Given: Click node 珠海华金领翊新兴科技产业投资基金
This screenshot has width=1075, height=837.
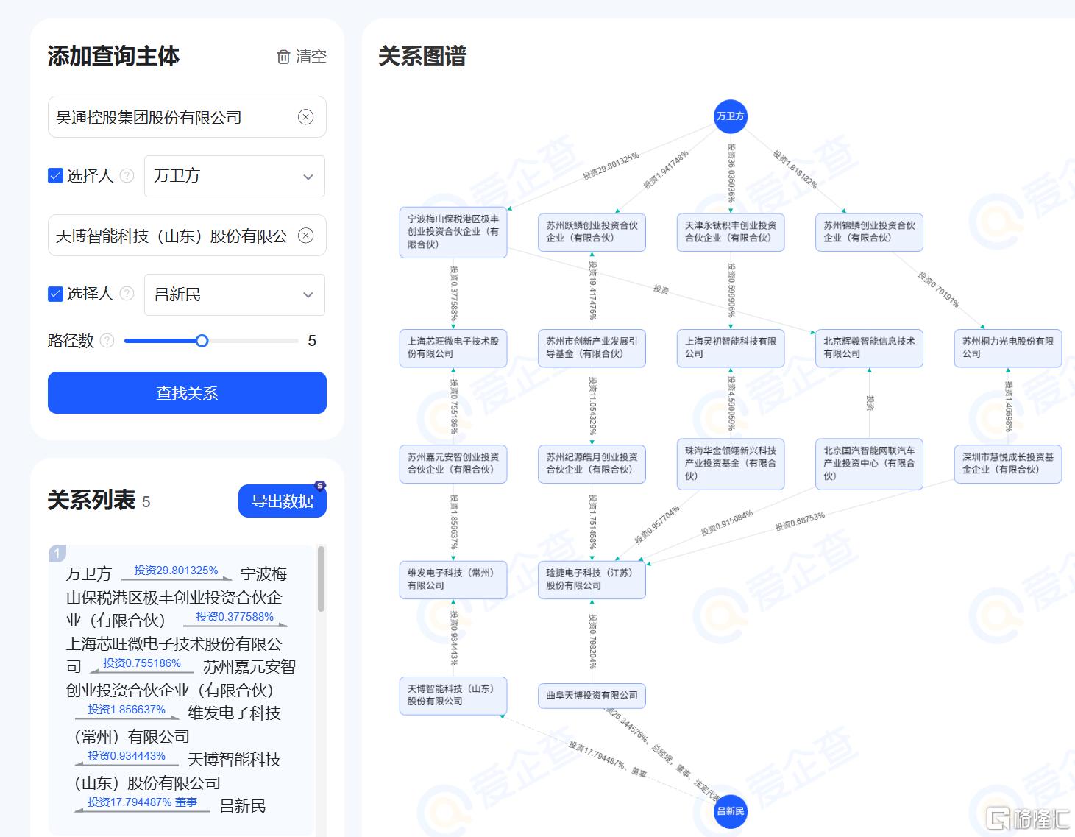Looking at the screenshot, I should coord(731,464).
